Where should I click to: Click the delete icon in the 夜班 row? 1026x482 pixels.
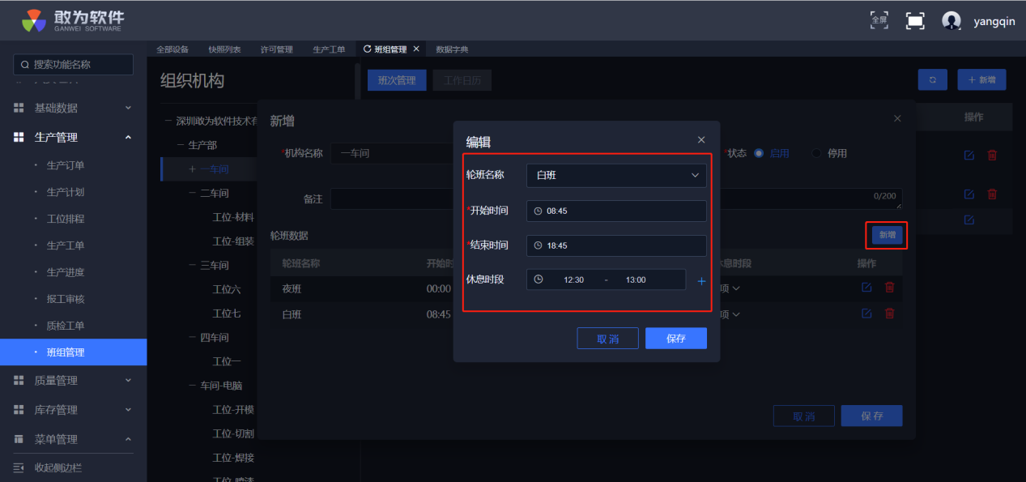pyautogui.click(x=889, y=288)
